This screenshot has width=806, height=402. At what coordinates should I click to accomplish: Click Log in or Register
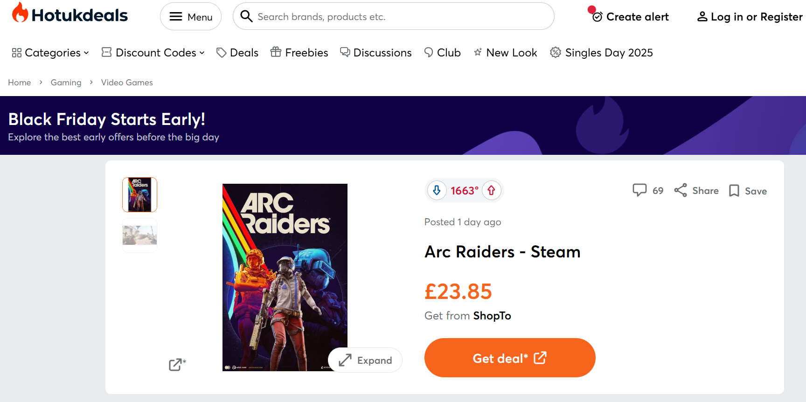point(750,17)
